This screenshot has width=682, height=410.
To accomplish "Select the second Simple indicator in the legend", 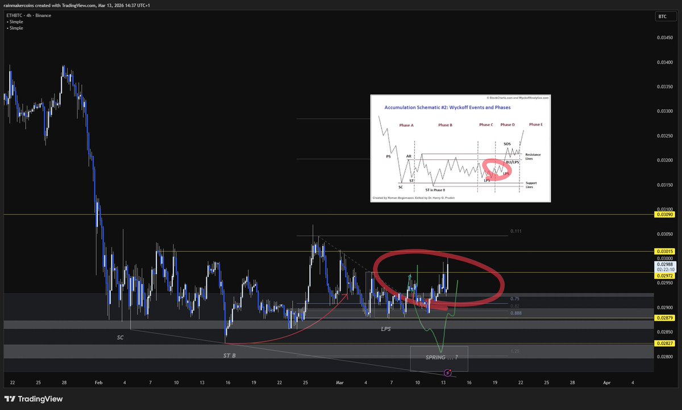I will [15, 28].
